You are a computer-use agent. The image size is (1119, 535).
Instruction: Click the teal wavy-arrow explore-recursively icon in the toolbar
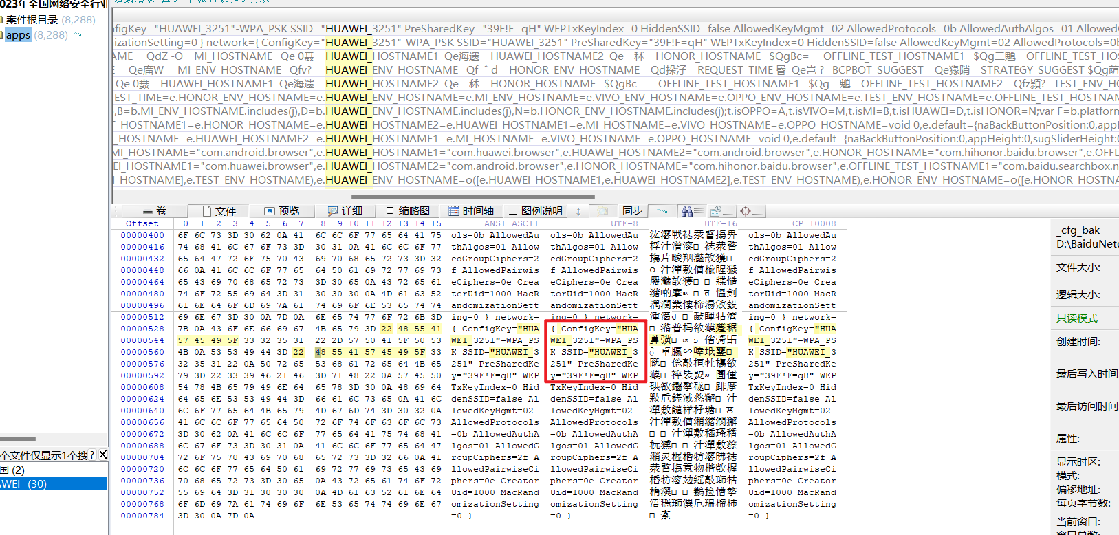[x=662, y=211]
